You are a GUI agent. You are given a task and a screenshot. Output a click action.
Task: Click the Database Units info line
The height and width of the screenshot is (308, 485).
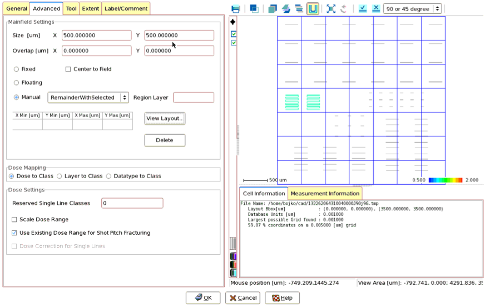coord(295,214)
